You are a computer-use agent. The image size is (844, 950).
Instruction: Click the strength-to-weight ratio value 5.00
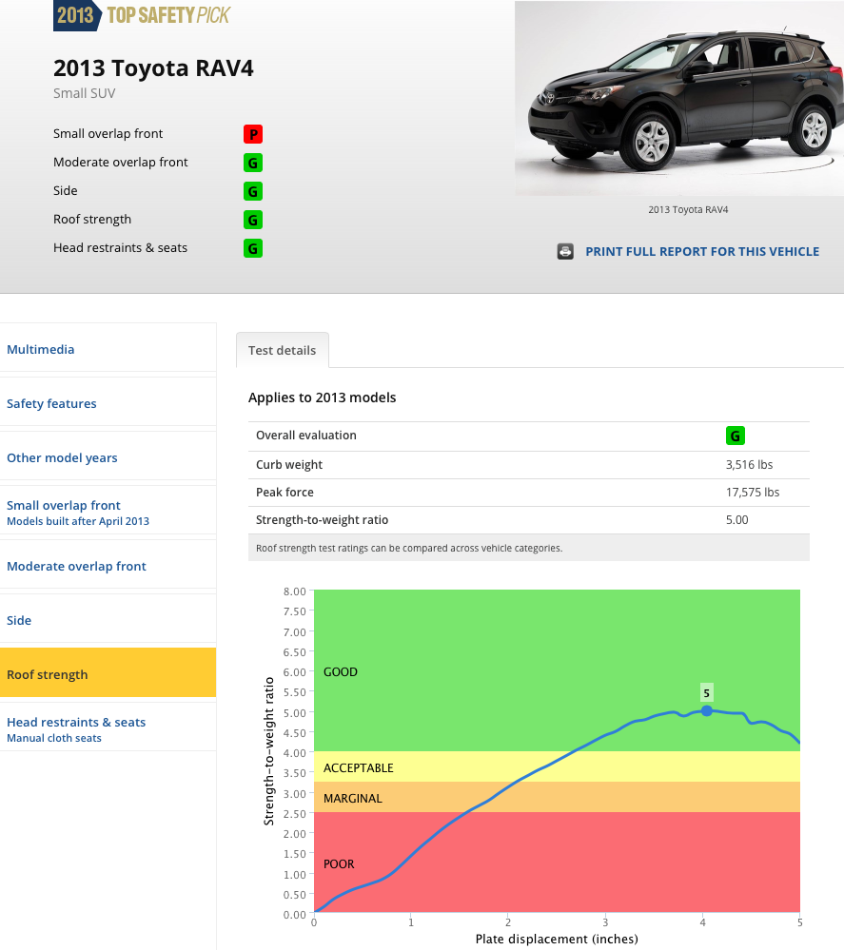pyautogui.click(x=736, y=520)
